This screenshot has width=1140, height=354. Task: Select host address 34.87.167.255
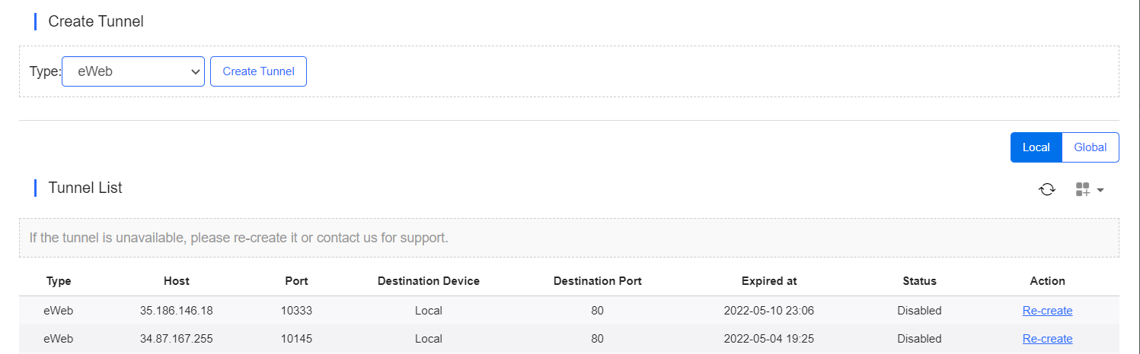177,339
